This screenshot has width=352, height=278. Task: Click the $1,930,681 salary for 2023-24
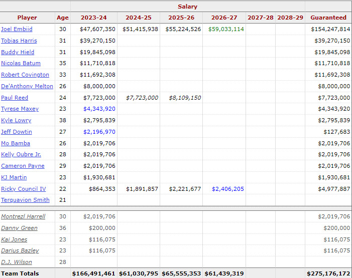click(x=99, y=177)
